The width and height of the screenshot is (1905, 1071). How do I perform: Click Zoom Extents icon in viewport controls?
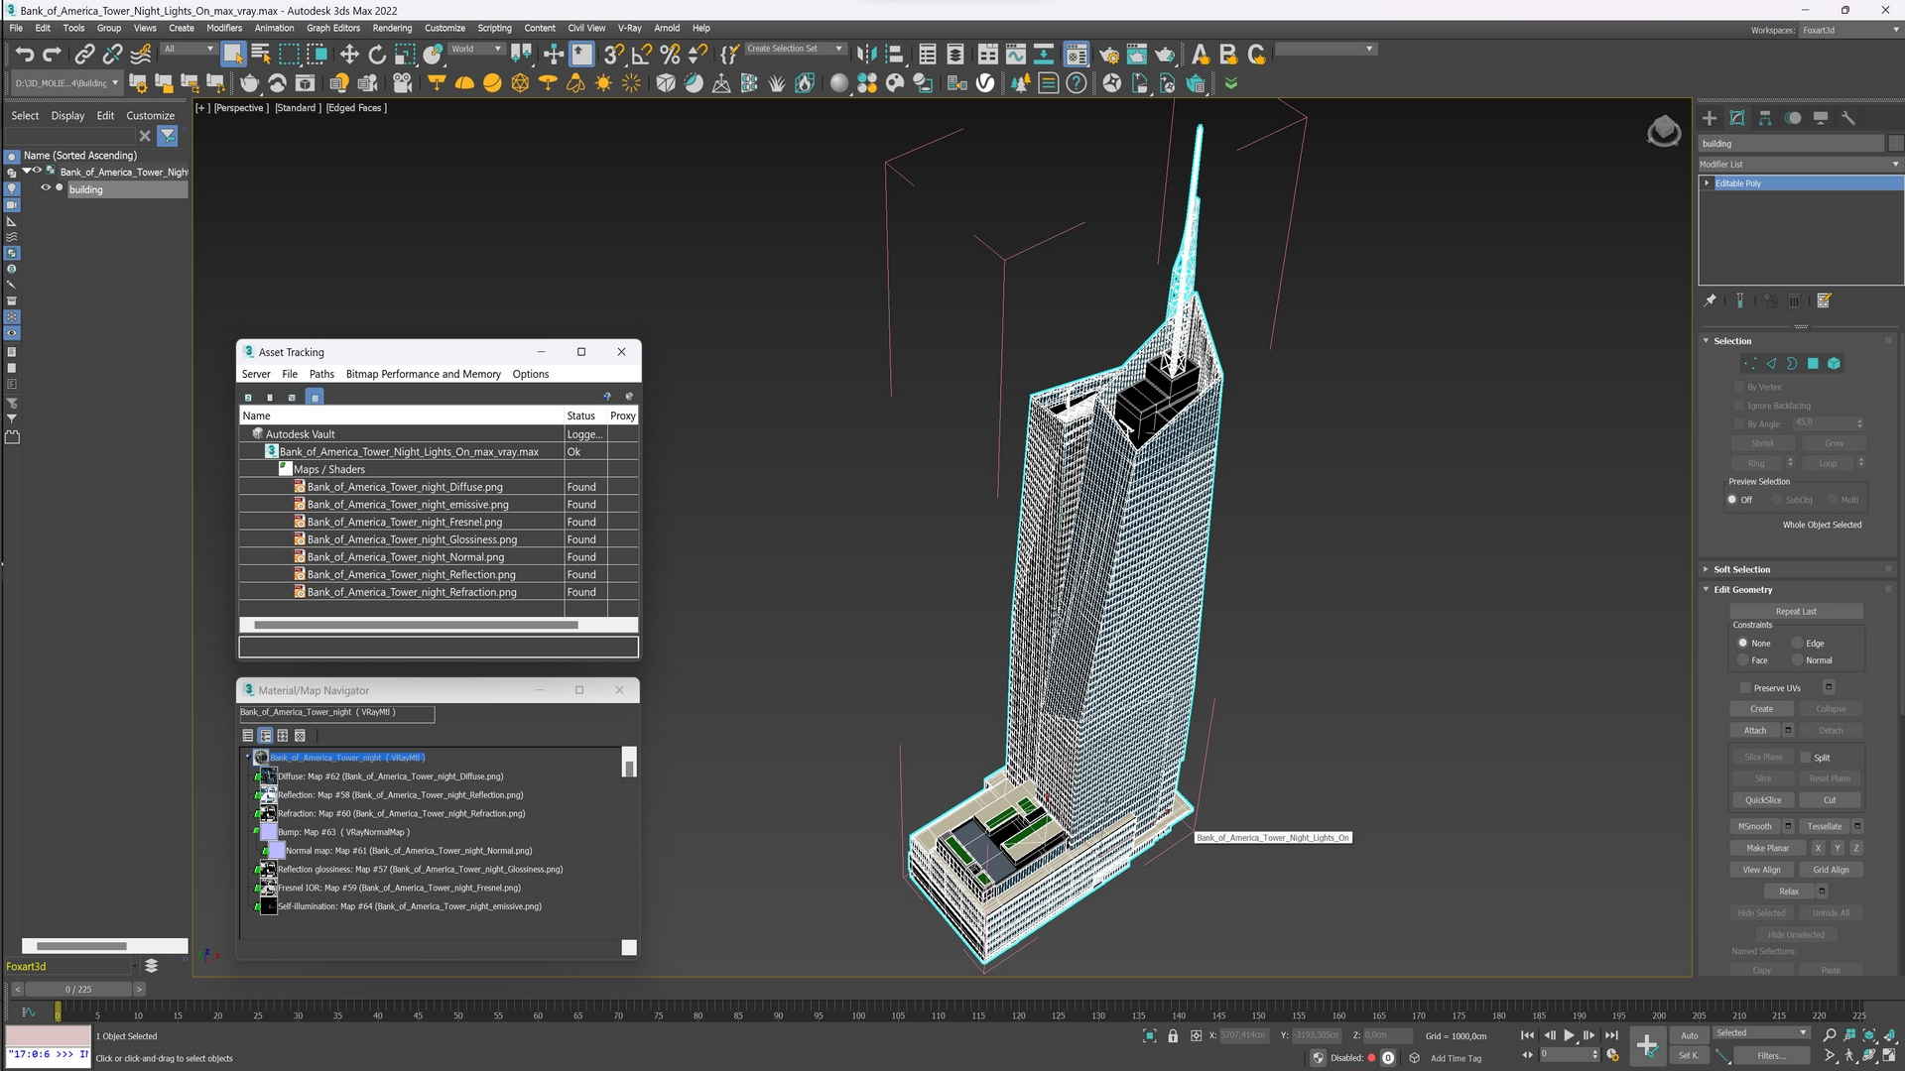point(1869,1035)
